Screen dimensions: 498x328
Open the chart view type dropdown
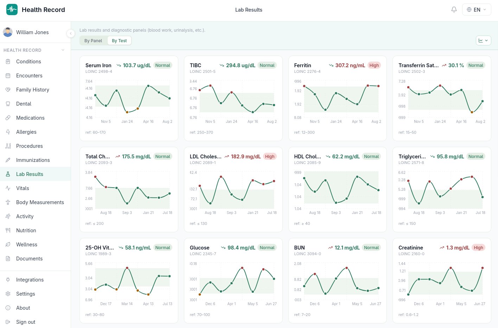point(484,40)
